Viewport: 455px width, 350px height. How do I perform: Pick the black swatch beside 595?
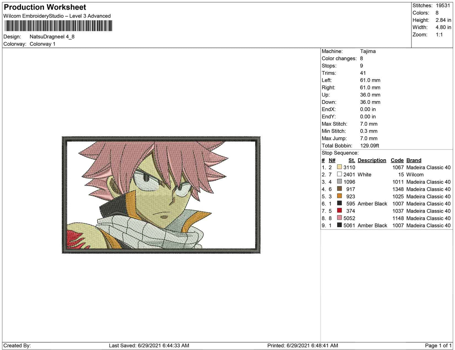tap(339, 203)
